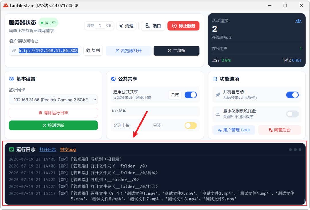Click the log entry 选择文件（9 个）

[152, 196]
